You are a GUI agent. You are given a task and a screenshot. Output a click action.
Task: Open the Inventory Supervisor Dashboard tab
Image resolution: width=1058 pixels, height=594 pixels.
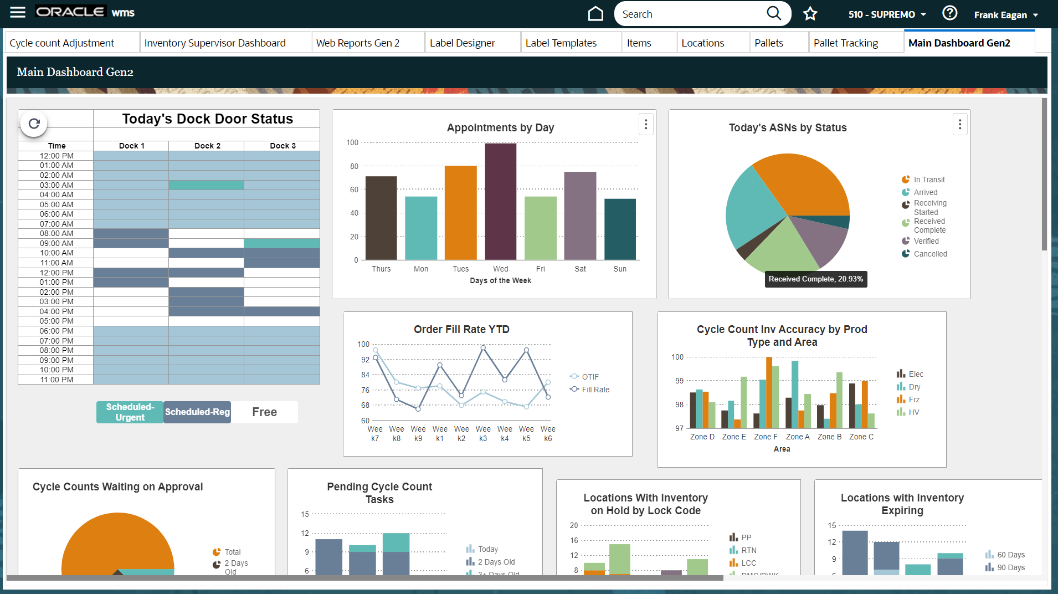pos(225,43)
